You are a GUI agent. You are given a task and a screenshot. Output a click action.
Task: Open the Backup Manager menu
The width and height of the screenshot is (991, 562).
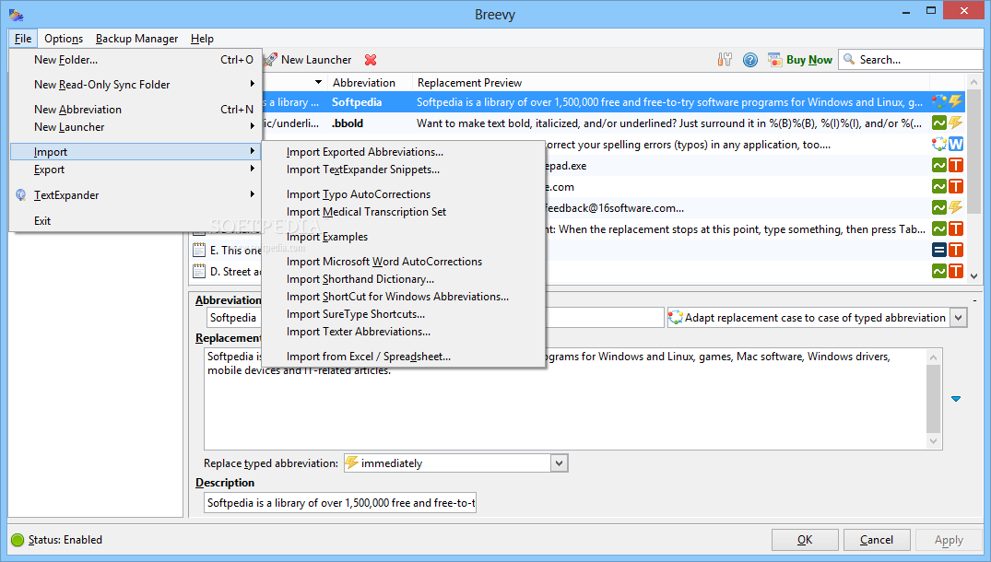tap(136, 39)
